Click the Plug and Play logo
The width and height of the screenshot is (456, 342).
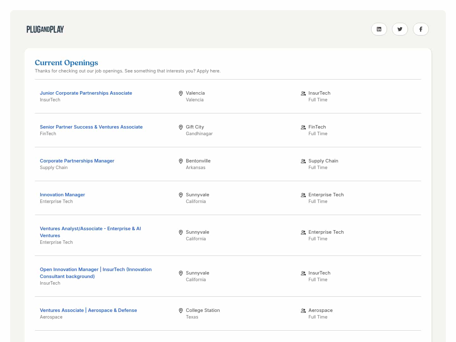(x=45, y=29)
